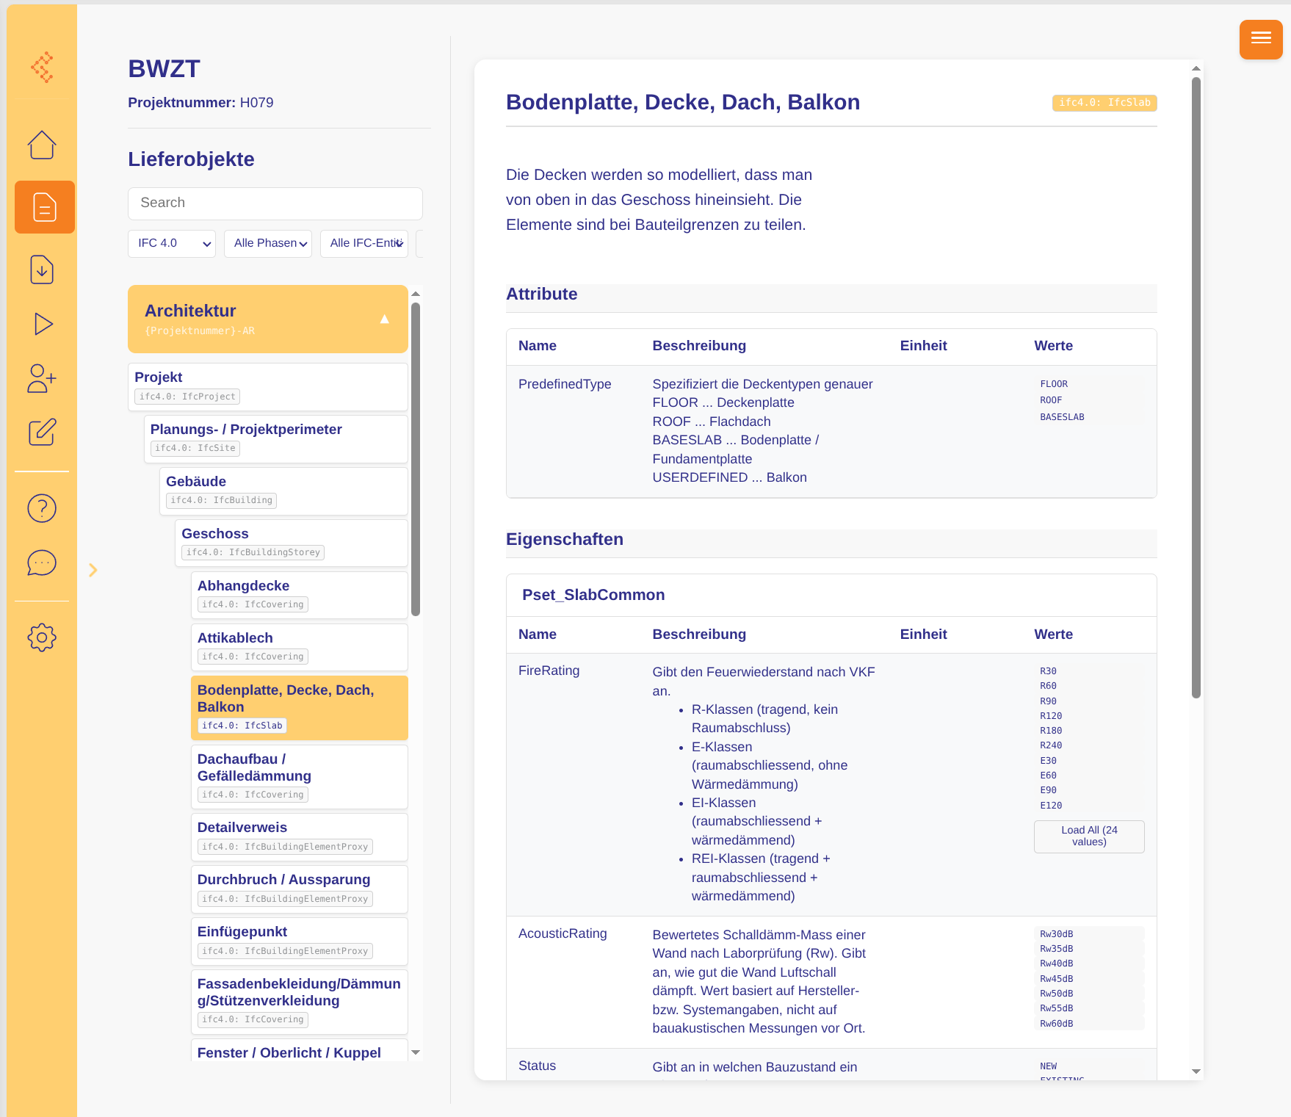Viewport: 1291px width, 1117px height.
Task: Select Projekt tree item
Action: (x=268, y=387)
